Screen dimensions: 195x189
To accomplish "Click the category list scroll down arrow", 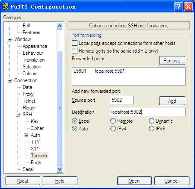I will (59, 169).
